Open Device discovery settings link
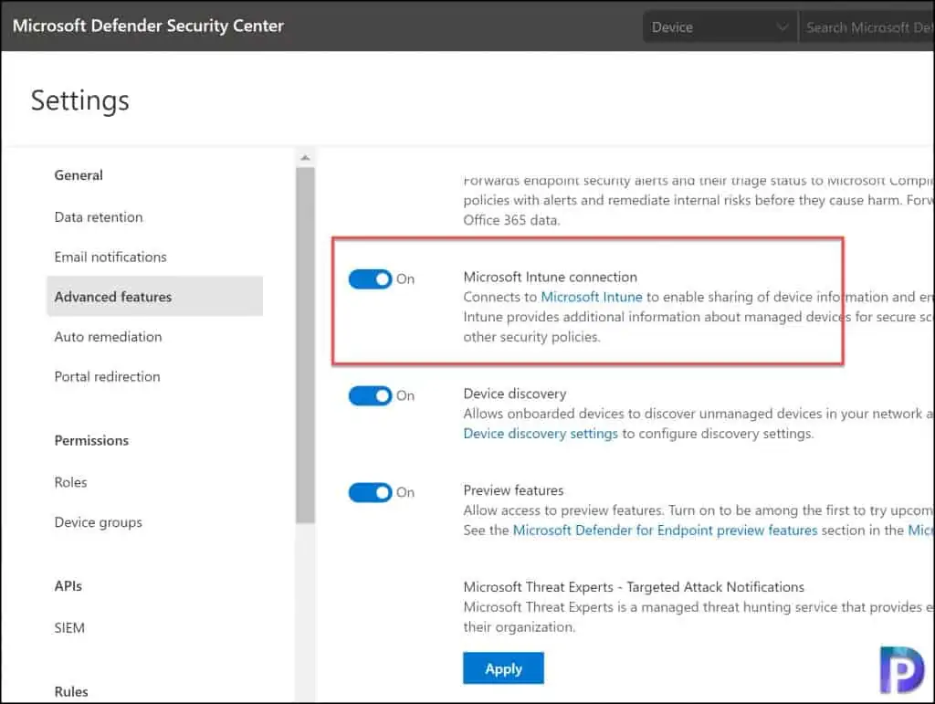This screenshot has width=935, height=704. (x=541, y=434)
